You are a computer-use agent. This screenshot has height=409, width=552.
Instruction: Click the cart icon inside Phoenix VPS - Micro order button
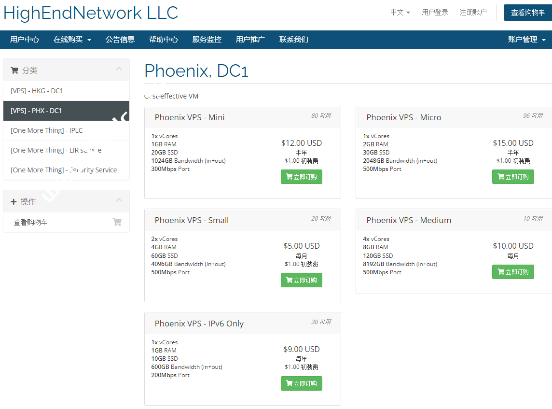502,176
